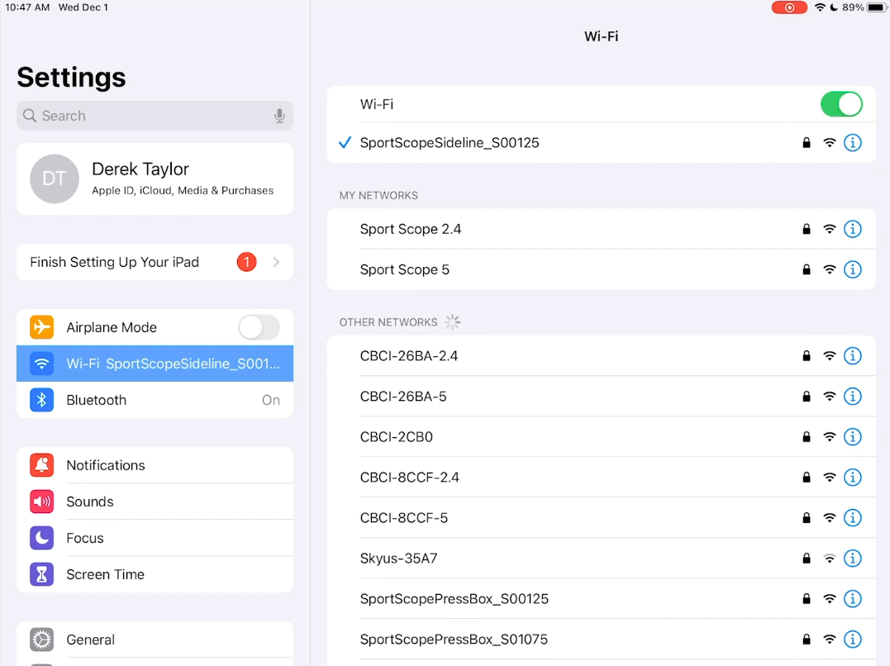The width and height of the screenshot is (890, 666).
Task: Tap the battery indicator in status bar
Action: (x=877, y=7)
